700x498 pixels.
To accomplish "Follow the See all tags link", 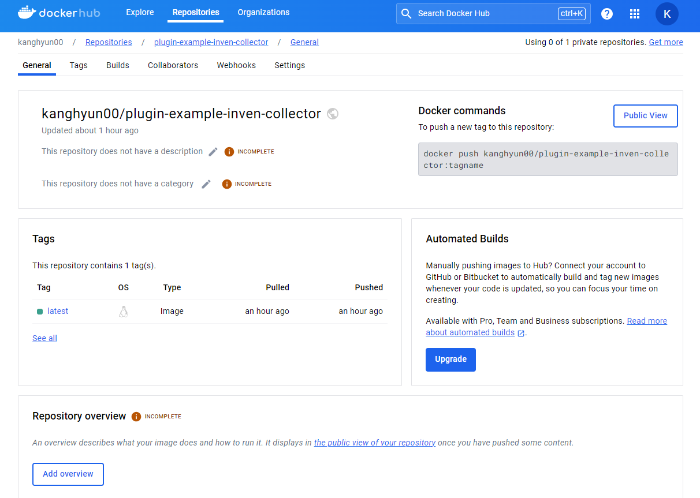I will (x=44, y=338).
